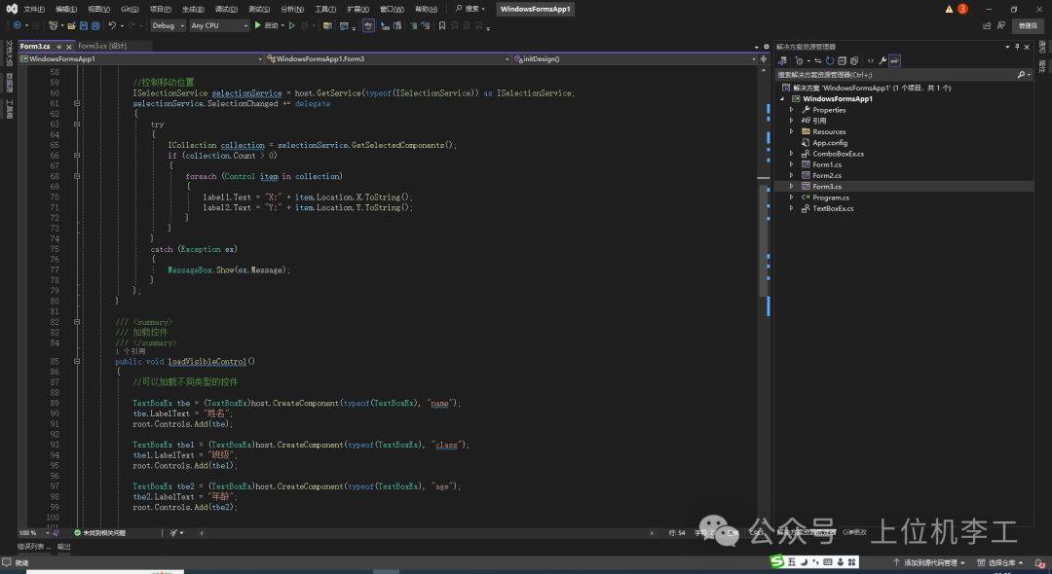Toggle the Preview Selected Items button

(894, 60)
